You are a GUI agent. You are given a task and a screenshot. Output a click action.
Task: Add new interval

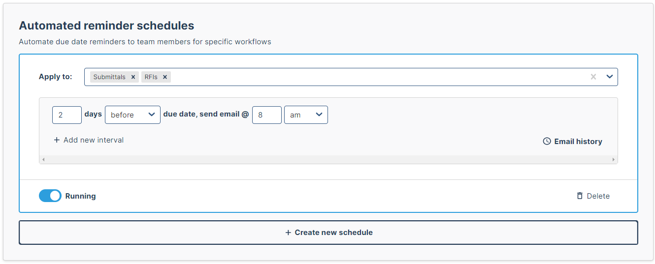click(x=89, y=140)
